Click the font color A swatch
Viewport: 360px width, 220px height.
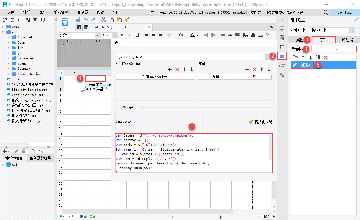pos(192,35)
